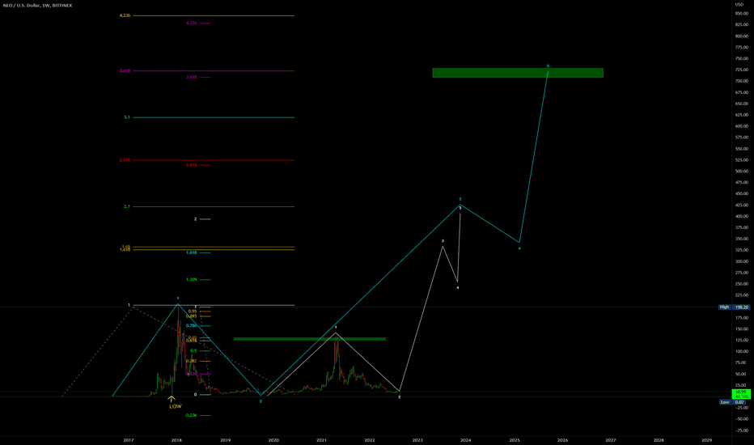Click cyan wave 5 label at the top
754x445 pixels.
(x=548, y=66)
